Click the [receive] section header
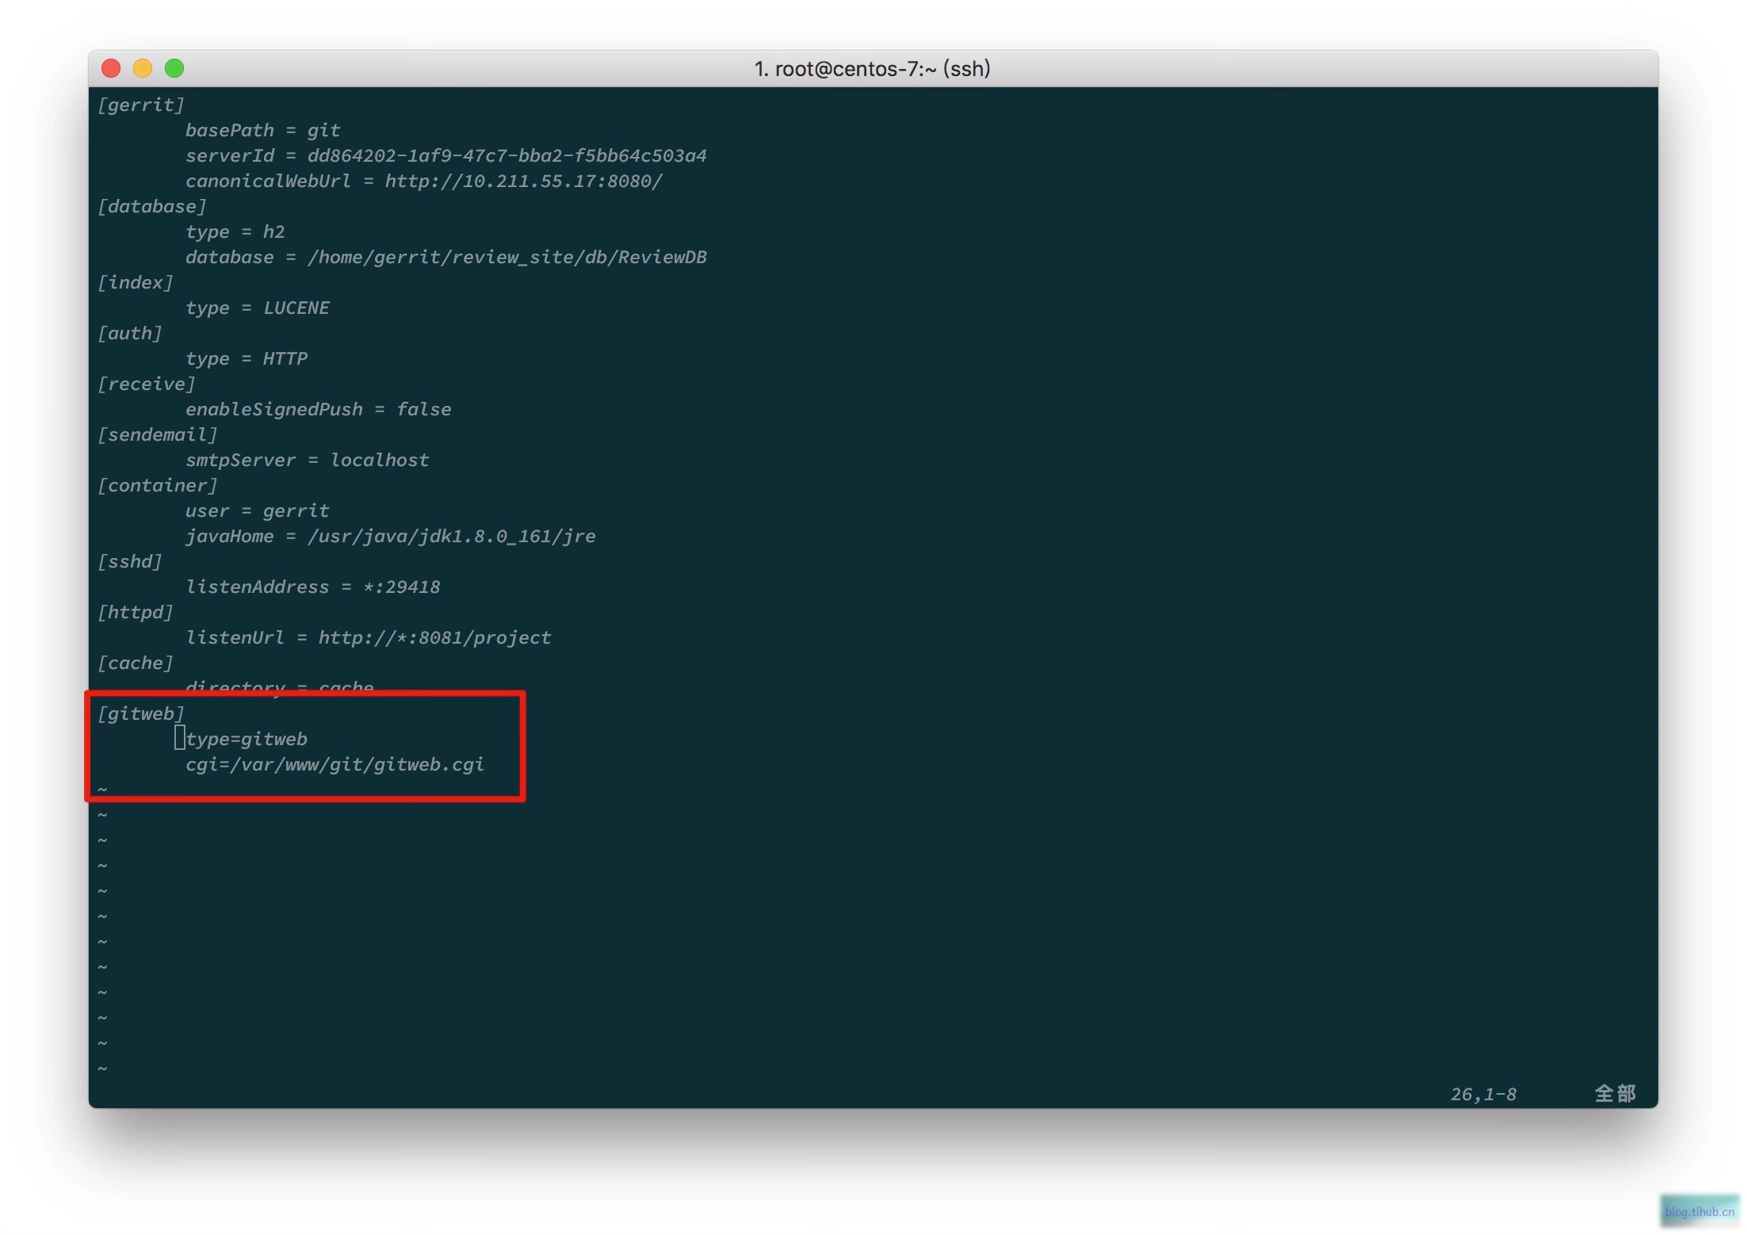Viewport: 1747px width, 1235px height. tap(147, 384)
